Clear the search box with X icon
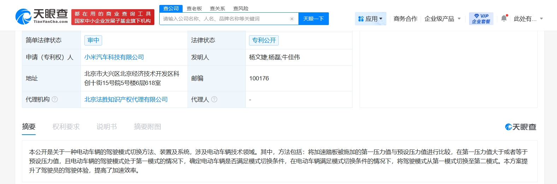557x184 pixels. click(292, 19)
